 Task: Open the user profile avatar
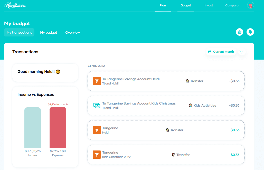(x=250, y=5)
